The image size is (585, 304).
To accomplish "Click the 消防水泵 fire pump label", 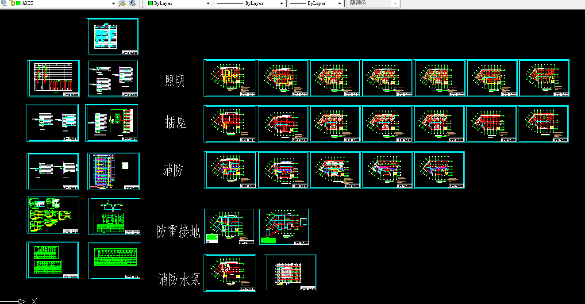I will pyautogui.click(x=179, y=279).
